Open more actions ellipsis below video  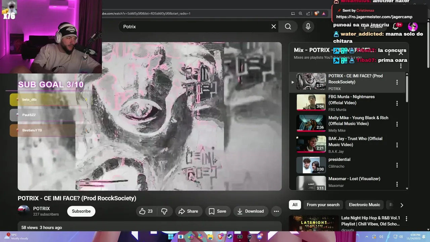point(276,211)
